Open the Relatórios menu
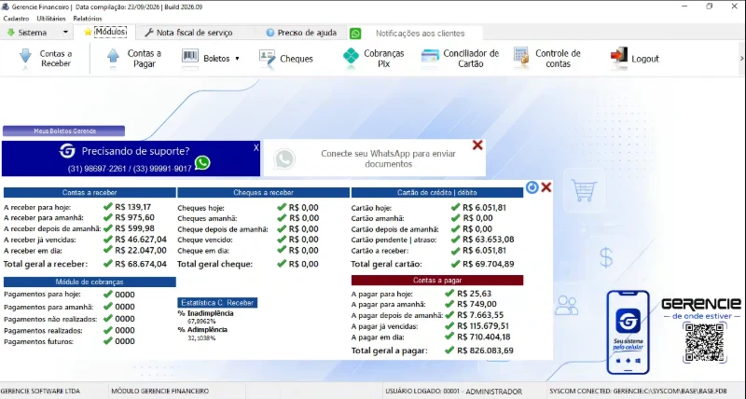 click(x=88, y=19)
